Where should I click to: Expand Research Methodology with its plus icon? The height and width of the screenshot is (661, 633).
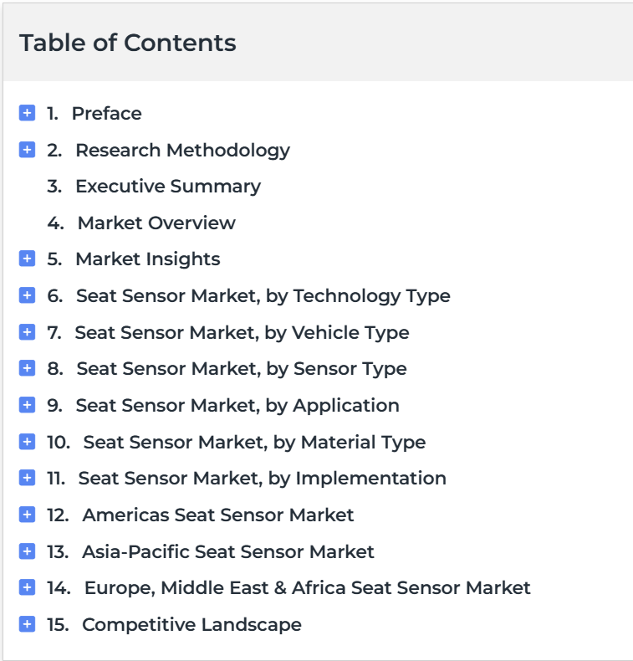click(27, 150)
